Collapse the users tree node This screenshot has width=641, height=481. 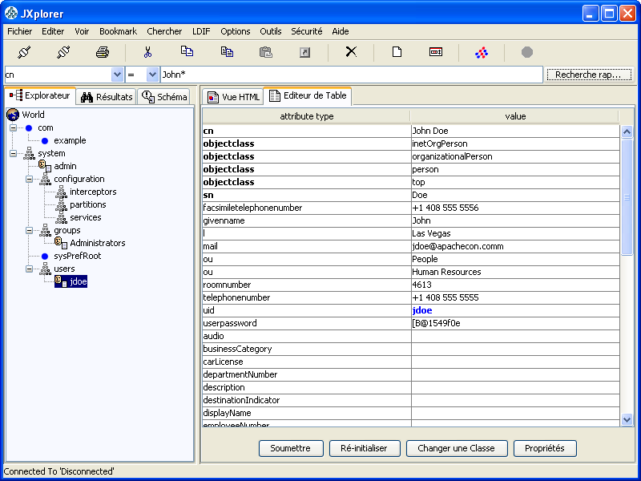coord(29,269)
